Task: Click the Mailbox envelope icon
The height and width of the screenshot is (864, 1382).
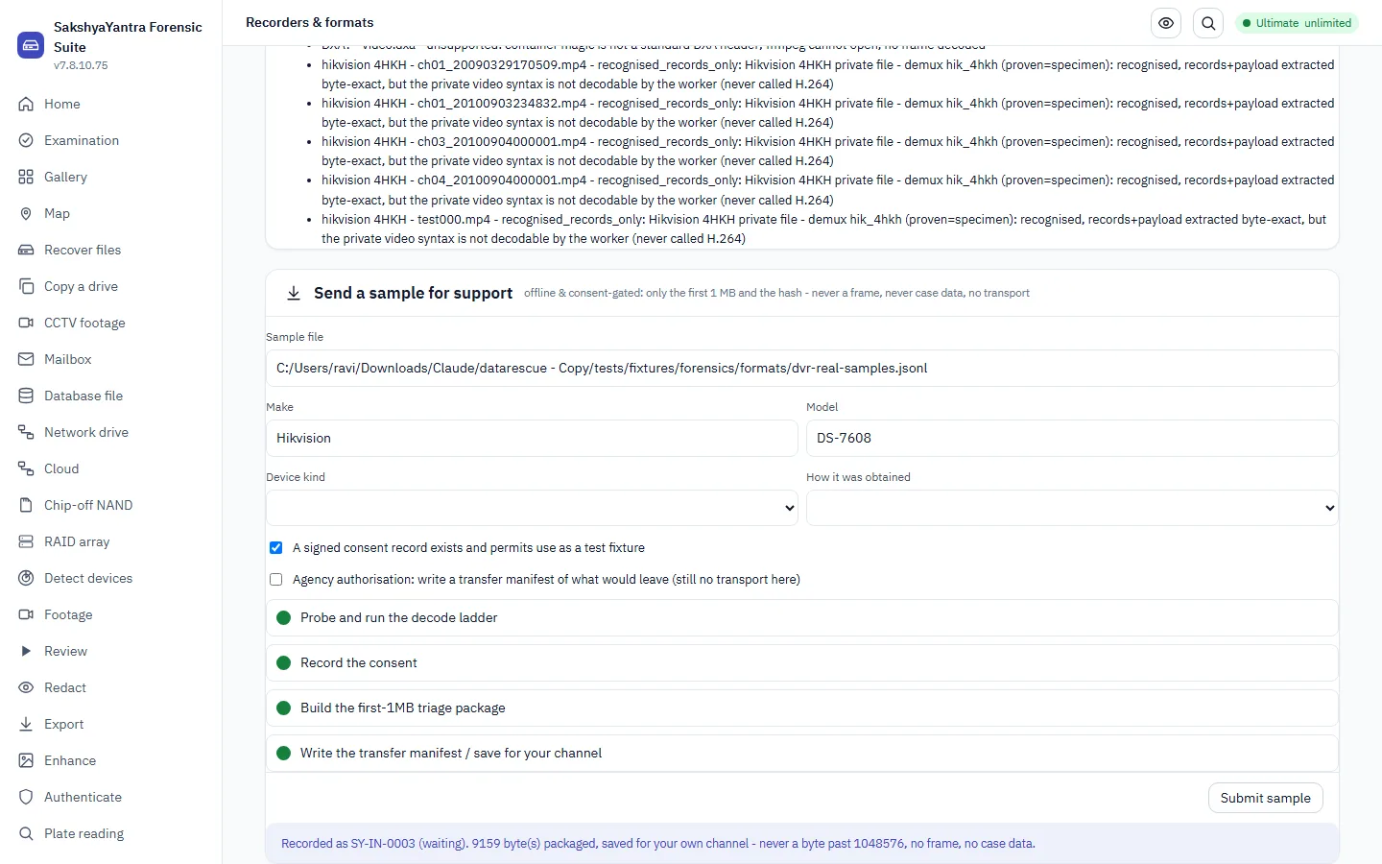Action: [x=26, y=359]
